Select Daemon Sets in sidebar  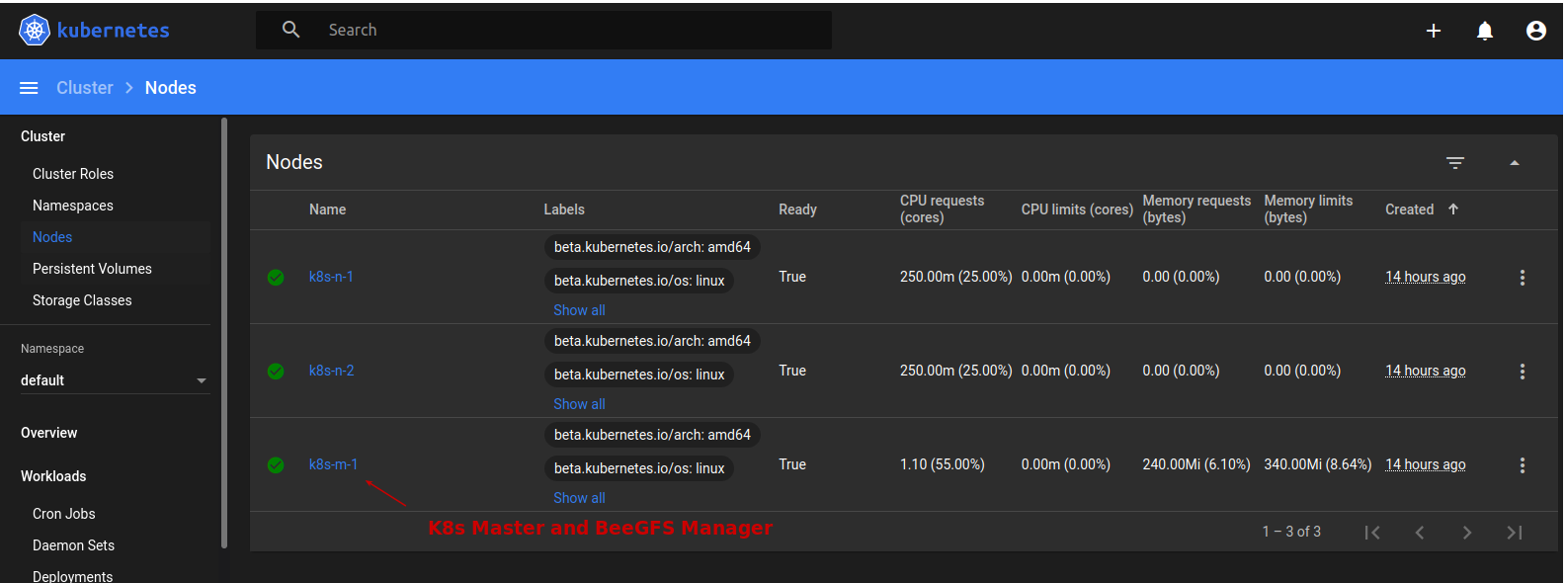[73, 545]
